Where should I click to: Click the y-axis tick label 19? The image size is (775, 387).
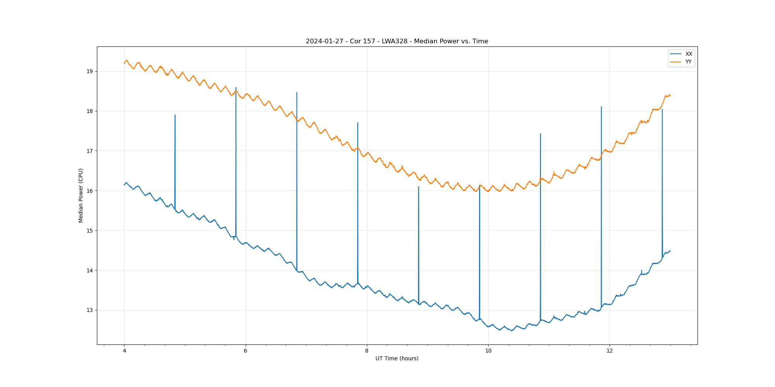pos(90,72)
